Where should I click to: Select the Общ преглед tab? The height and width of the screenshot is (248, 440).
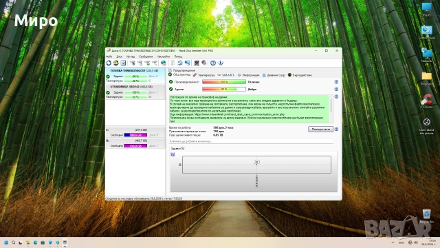click(x=179, y=74)
